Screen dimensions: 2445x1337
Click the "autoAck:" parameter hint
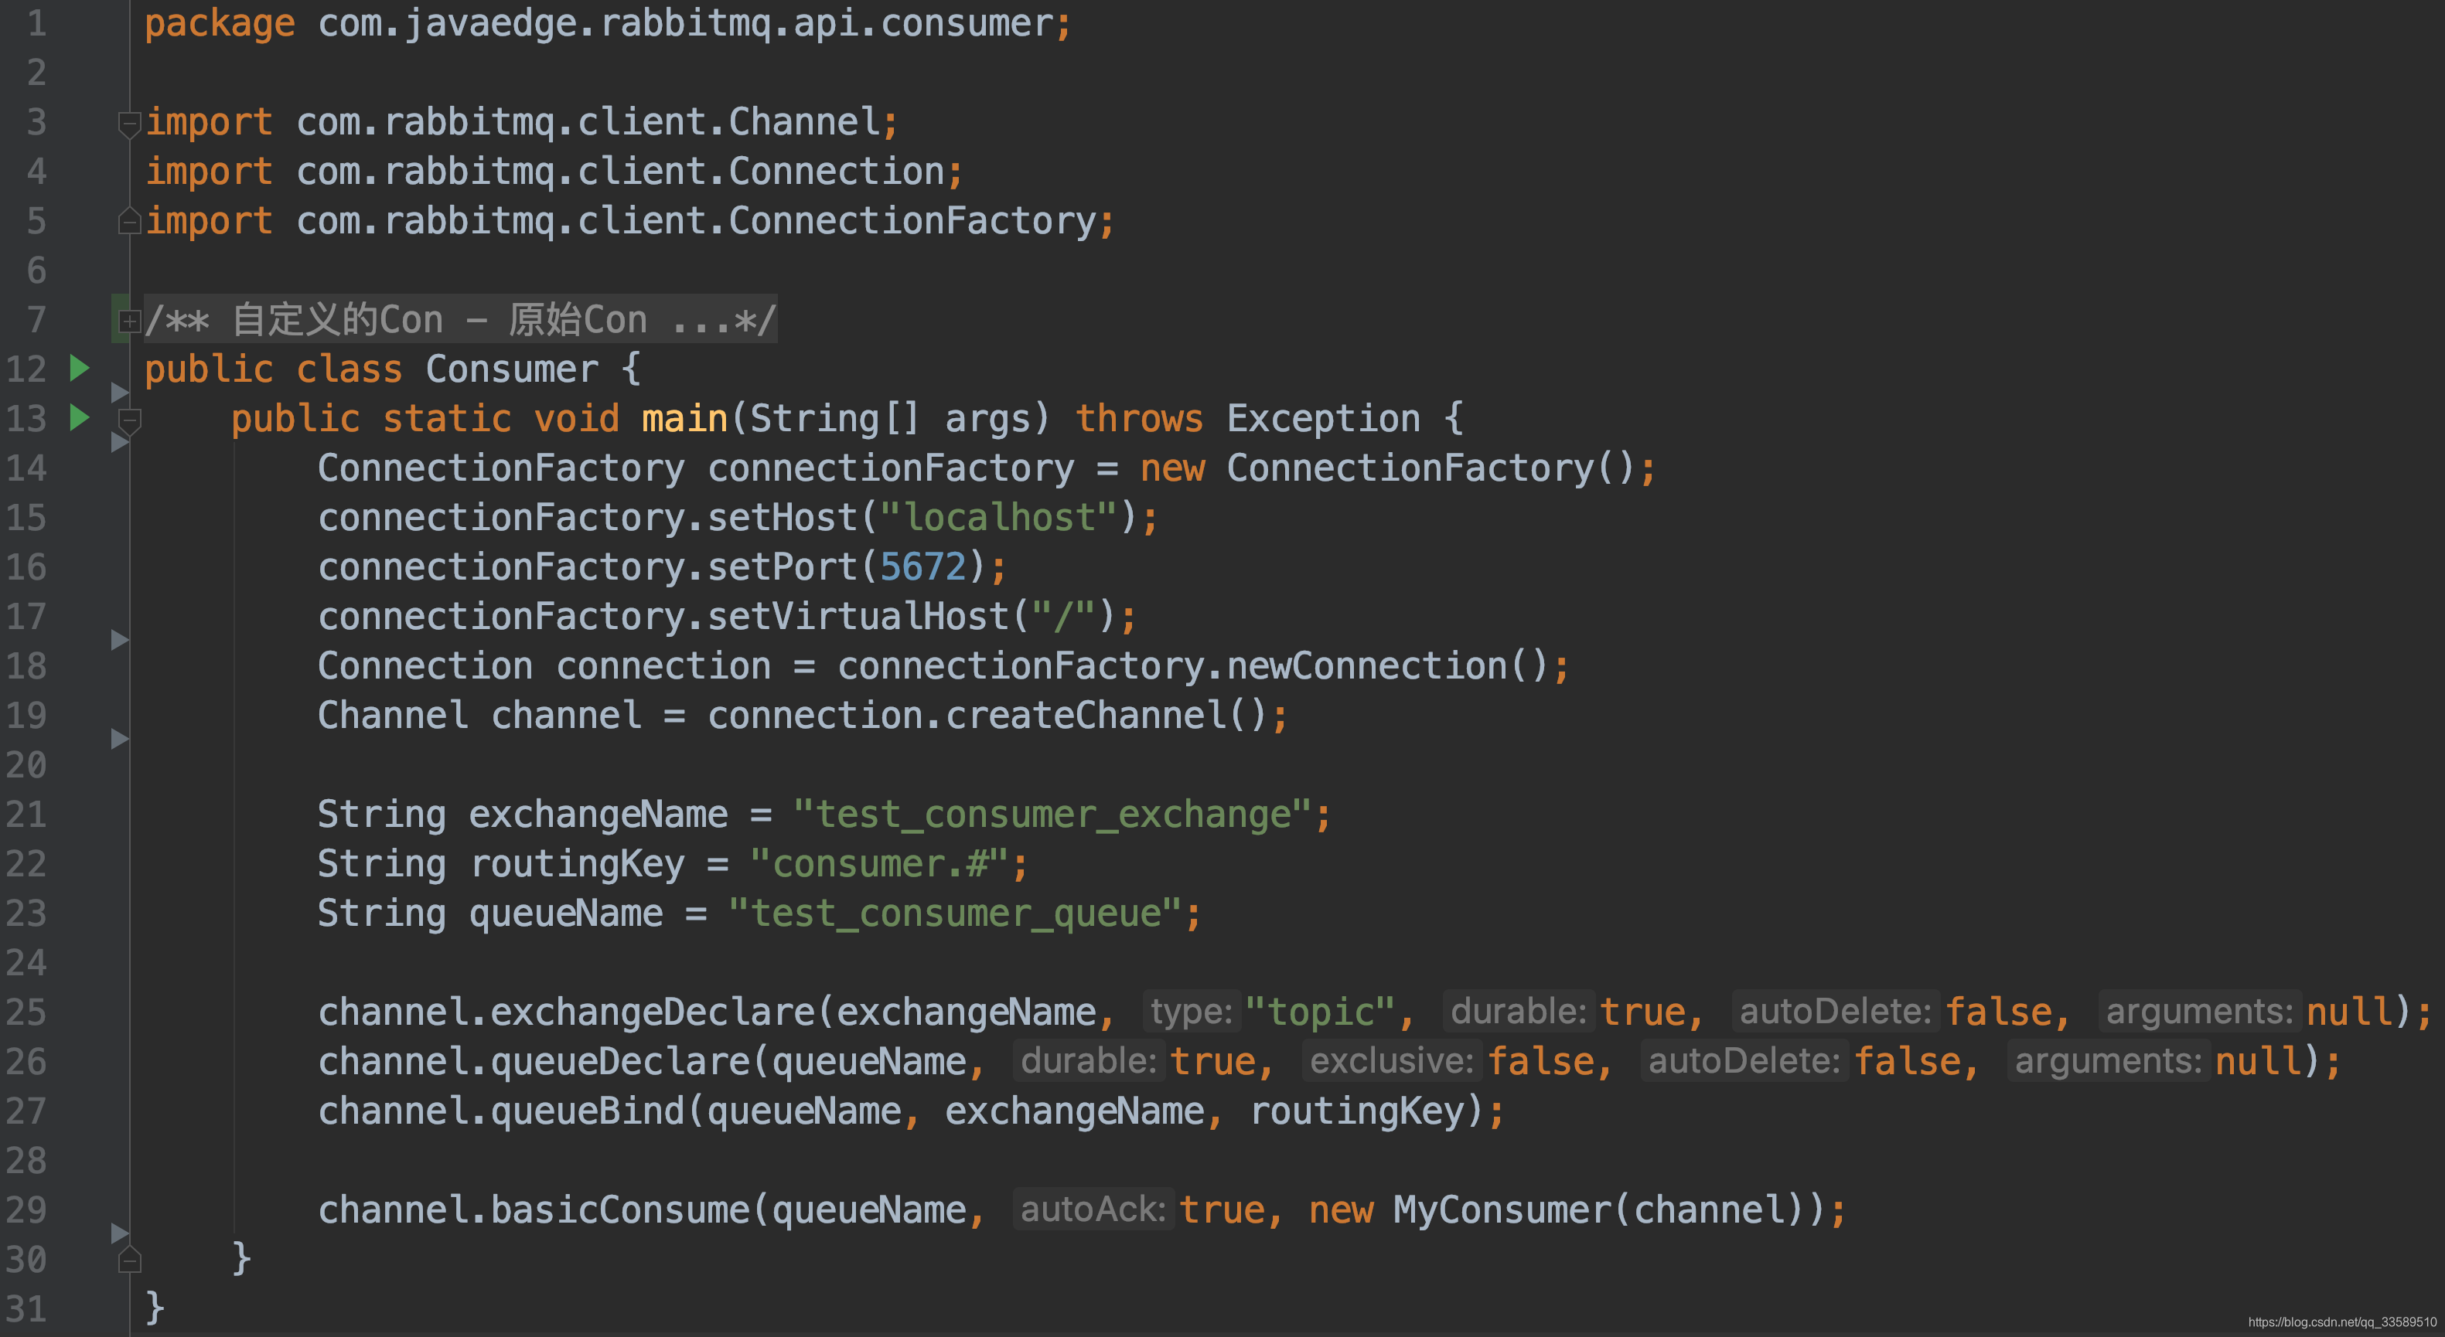(1093, 1209)
